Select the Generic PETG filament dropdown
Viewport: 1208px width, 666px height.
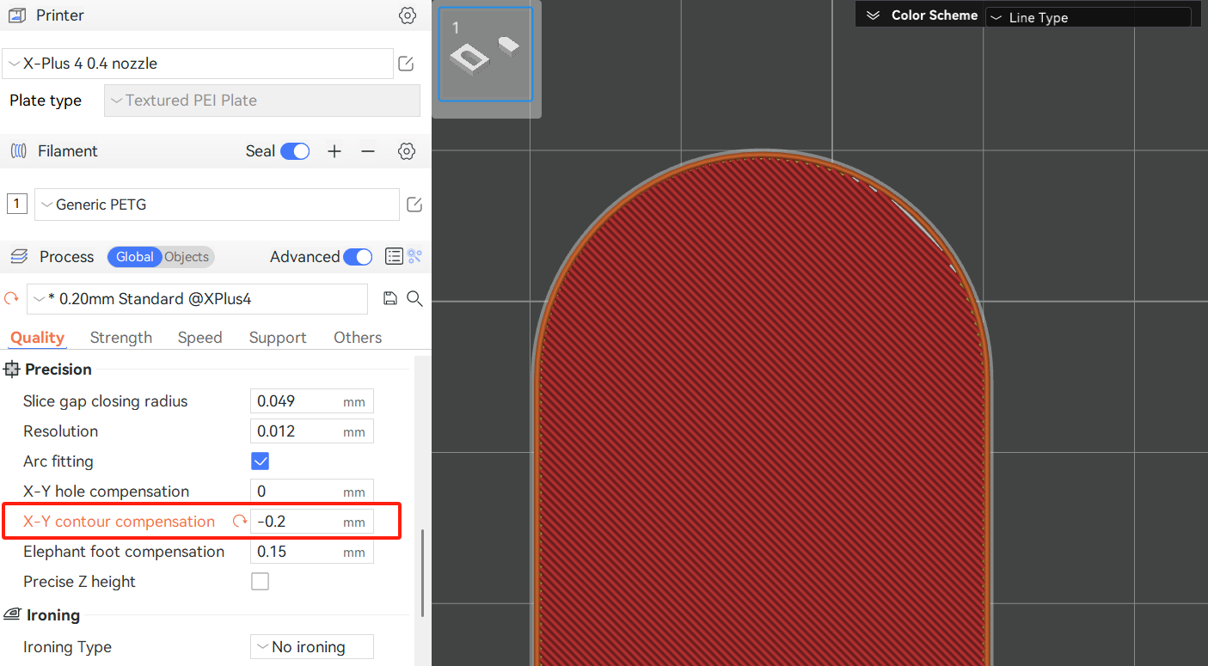pyautogui.click(x=217, y=205)
